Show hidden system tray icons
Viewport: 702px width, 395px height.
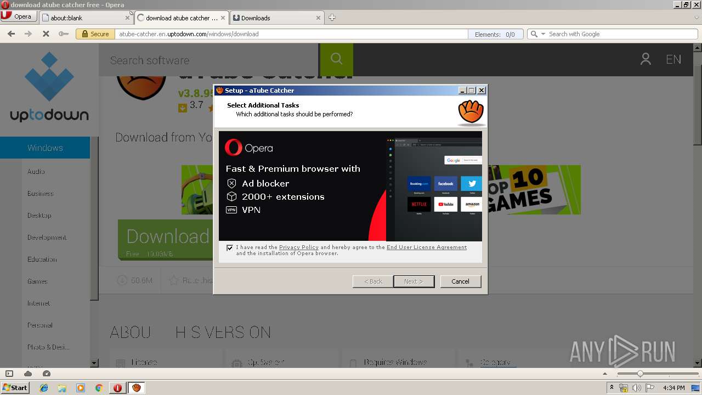point(612,388)
